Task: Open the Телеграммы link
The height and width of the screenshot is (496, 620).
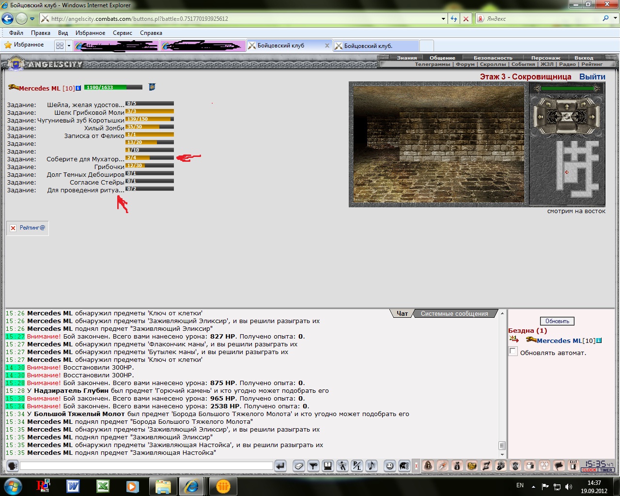Action: (x=433, y=64)
